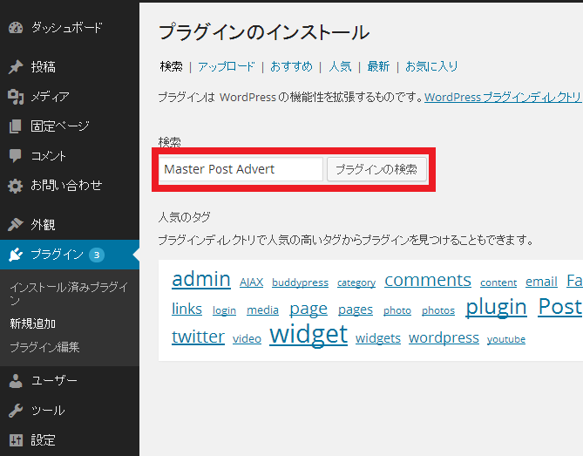Image resolution: width=583 pixels, height=456 pixels.
Task: Click the wrench icon for ツール
Action: pos(15,411)
